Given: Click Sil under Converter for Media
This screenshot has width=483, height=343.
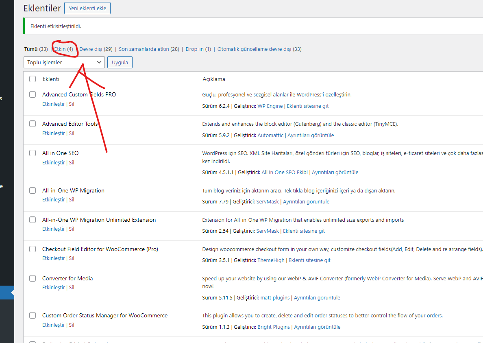Looking at the screenshot, I should [x=72, y=287].
